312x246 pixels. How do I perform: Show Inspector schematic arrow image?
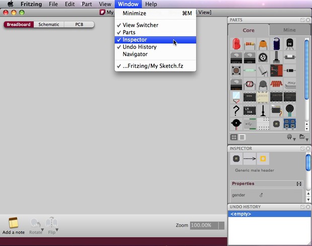point(250,159)
